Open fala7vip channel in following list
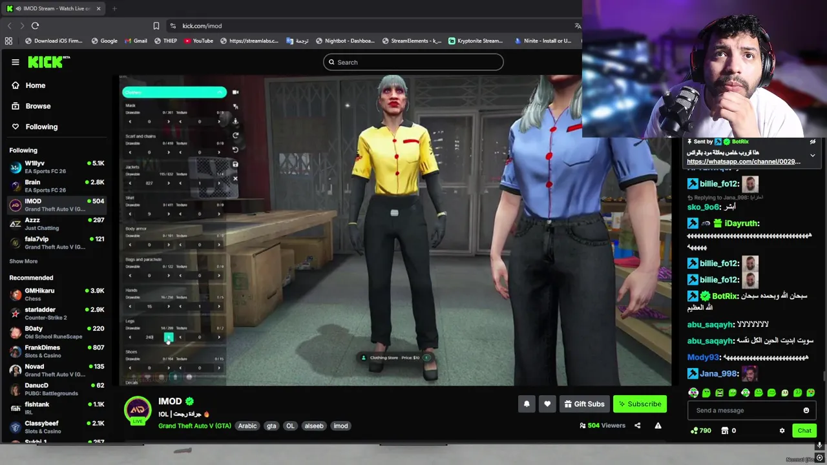 (x=57, y=243)
